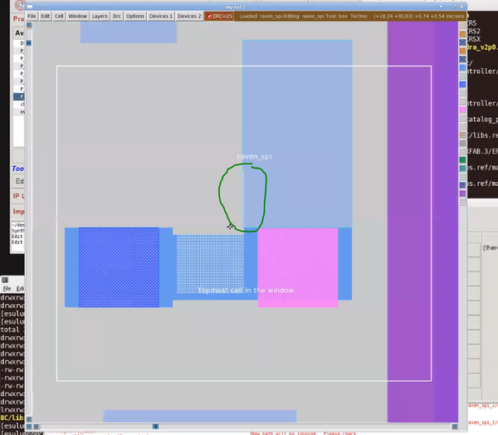This screenshot has width=498, height=435.
Task: Select the pink layer in the palette
Action: click(463, 110)
